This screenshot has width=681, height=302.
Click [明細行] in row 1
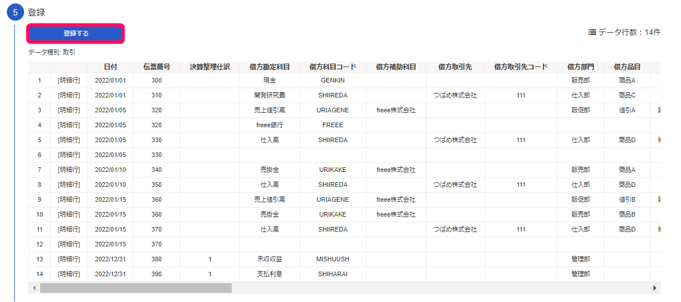coord(69,80)
